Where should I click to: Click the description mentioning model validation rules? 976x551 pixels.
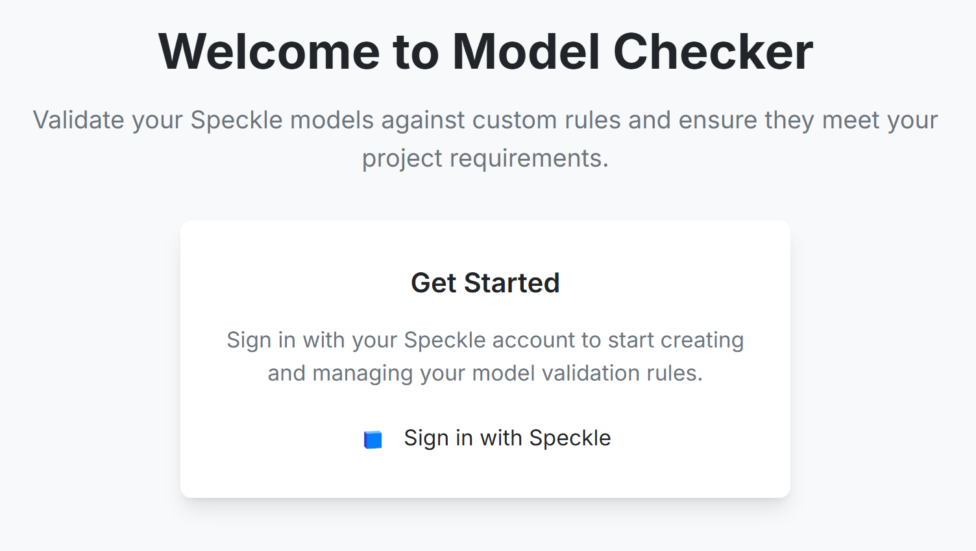tap(485, 357)
